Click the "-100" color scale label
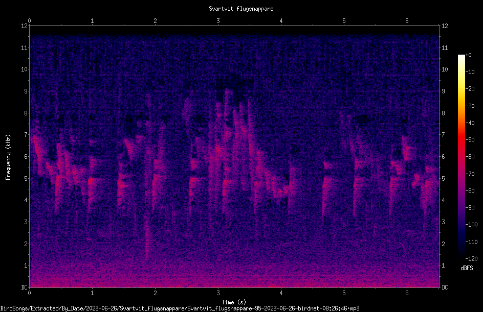Viewport: 483px width, 312px height. pyautogui.click(x=472, y=225)
